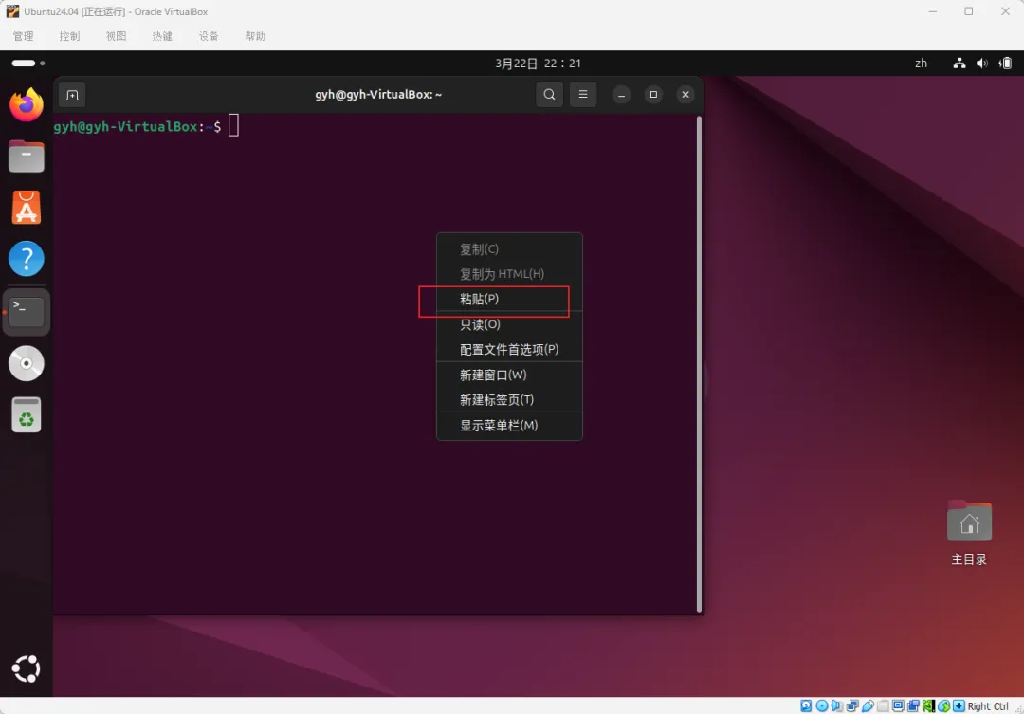This screenshot has width=1024, height=714.
Task: Click VirtualBox audio status icon
Action: [836, 705]
